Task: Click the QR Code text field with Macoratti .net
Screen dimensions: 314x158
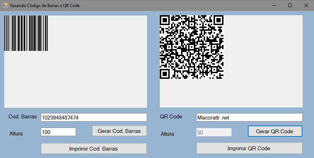Action: click(x=249, y=117)
